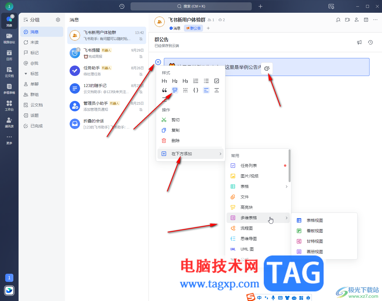Select 甘特视图 Gantt view
Screen dimensions: 382x301
click(x=324, y=241)
